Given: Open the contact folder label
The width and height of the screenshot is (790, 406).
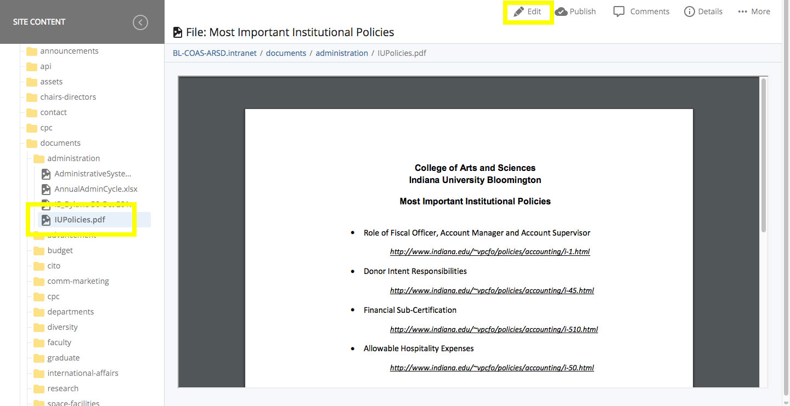Looking at the screenshot, I should (53, 112).
